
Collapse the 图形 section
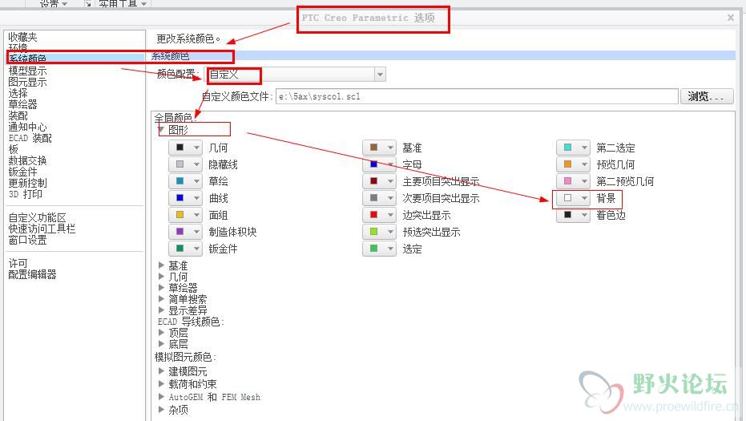point(161,130)
